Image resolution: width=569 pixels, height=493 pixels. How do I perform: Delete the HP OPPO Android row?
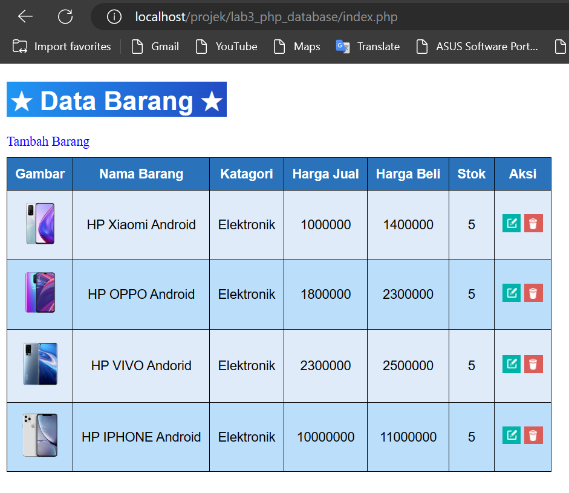pos(533,293)
